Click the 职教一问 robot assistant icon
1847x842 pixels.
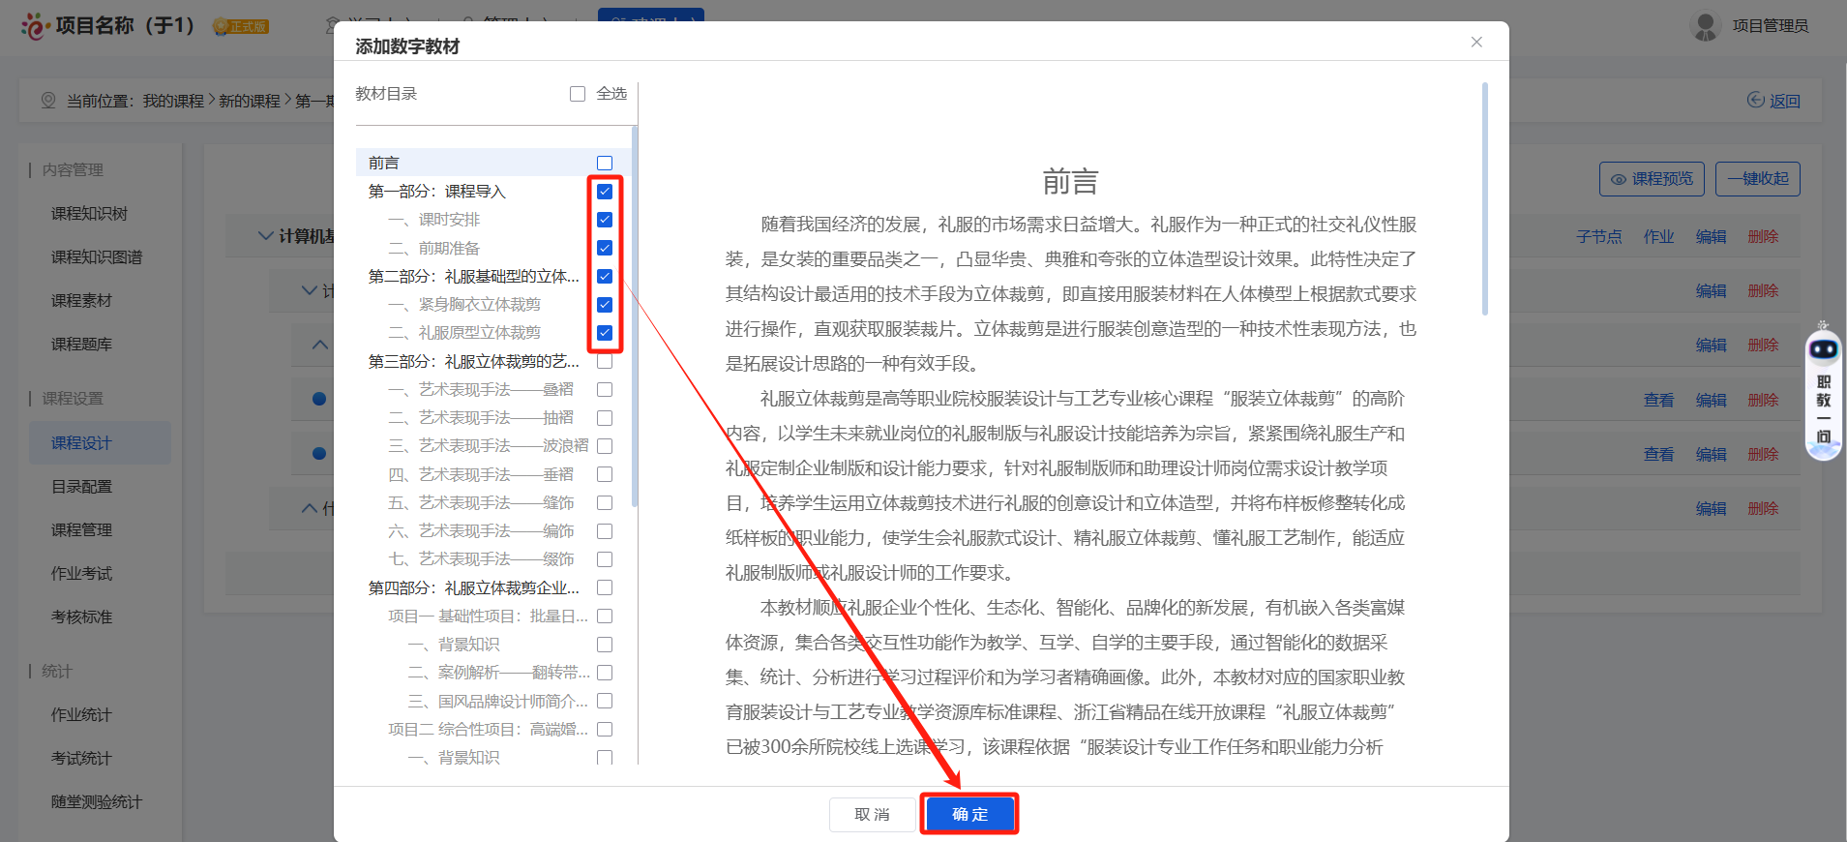[1823, 349]
